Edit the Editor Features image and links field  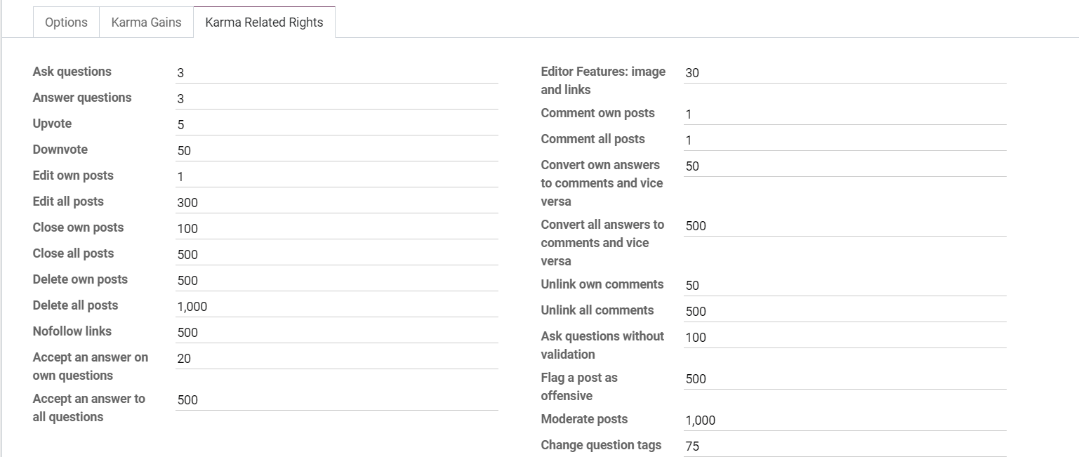pos(845,73)
